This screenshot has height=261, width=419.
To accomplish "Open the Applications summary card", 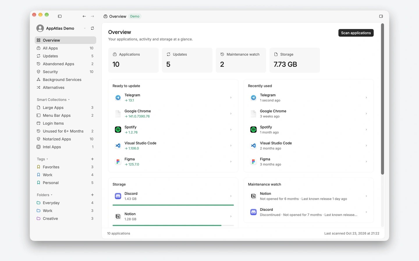I will coord(133,60).
